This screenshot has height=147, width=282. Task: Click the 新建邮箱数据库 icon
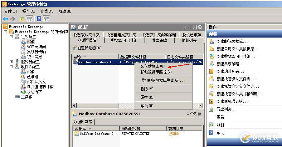coord(211,41)
